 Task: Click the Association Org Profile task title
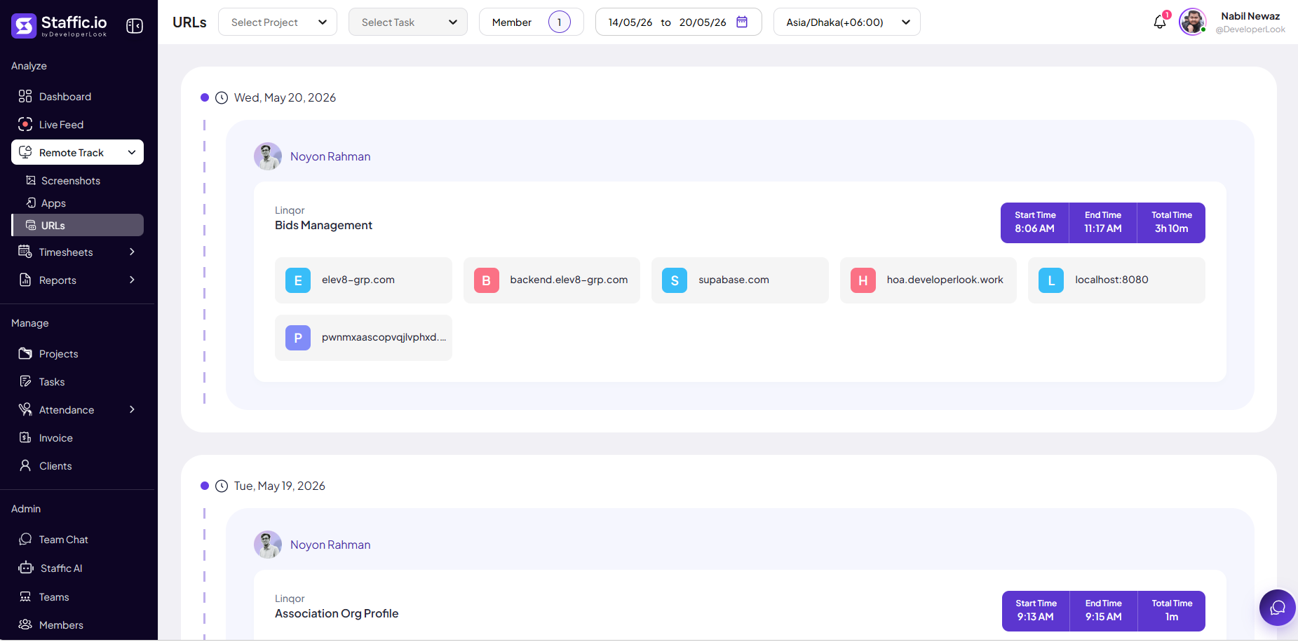point(337,613)
